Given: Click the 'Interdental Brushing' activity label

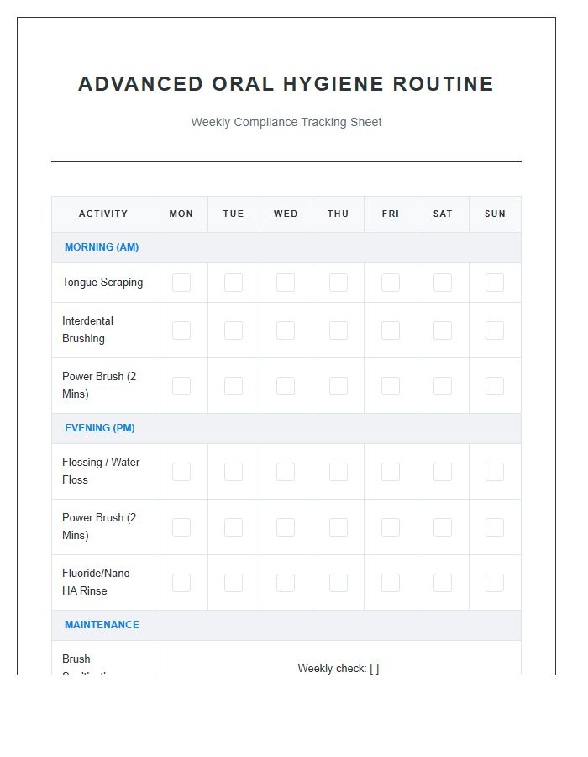Looking at the screenshot, I should (x=87, y=330).
